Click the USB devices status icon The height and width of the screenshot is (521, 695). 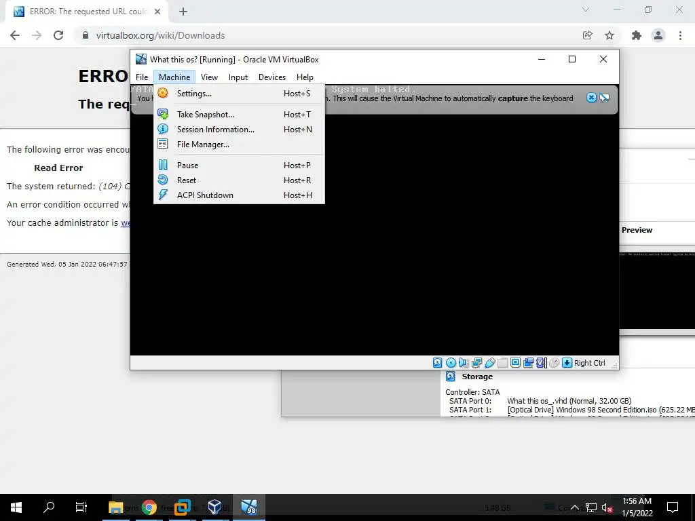click(490, 363)
